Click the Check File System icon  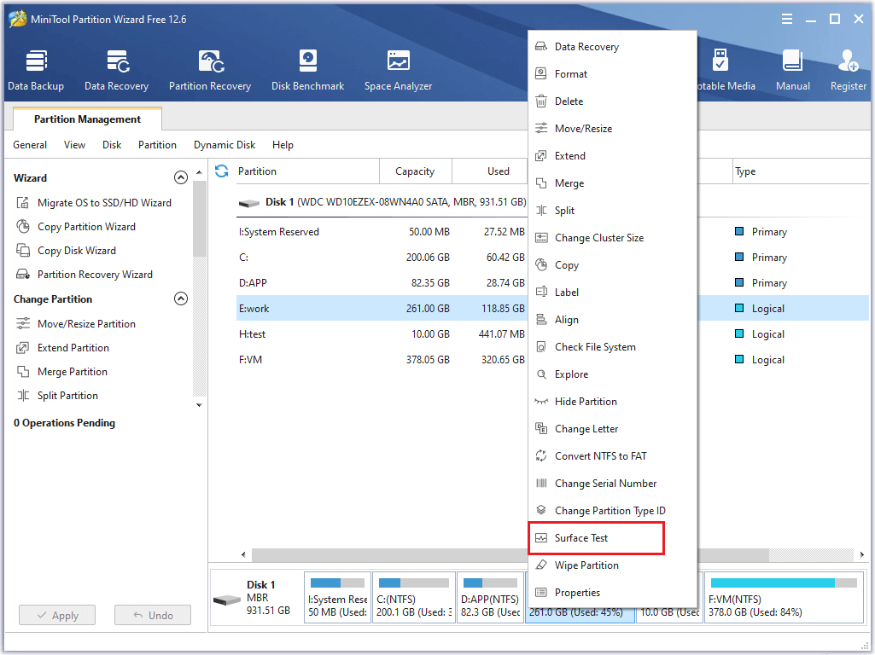tap(540, 347)
